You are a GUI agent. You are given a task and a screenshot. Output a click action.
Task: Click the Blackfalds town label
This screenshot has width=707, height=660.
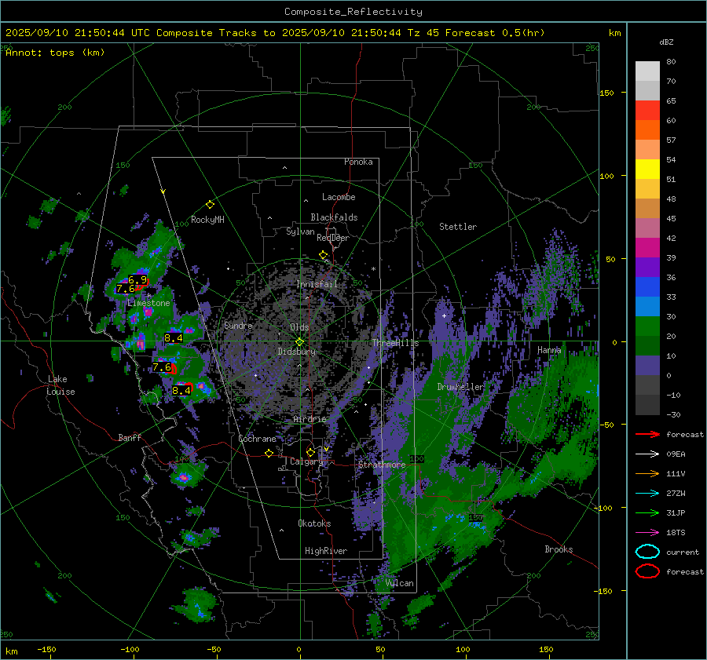[334, 217]
